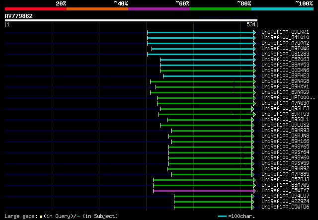
Task: Open the UniRef100_Q9SLF3 label
Action: point(285,109)
